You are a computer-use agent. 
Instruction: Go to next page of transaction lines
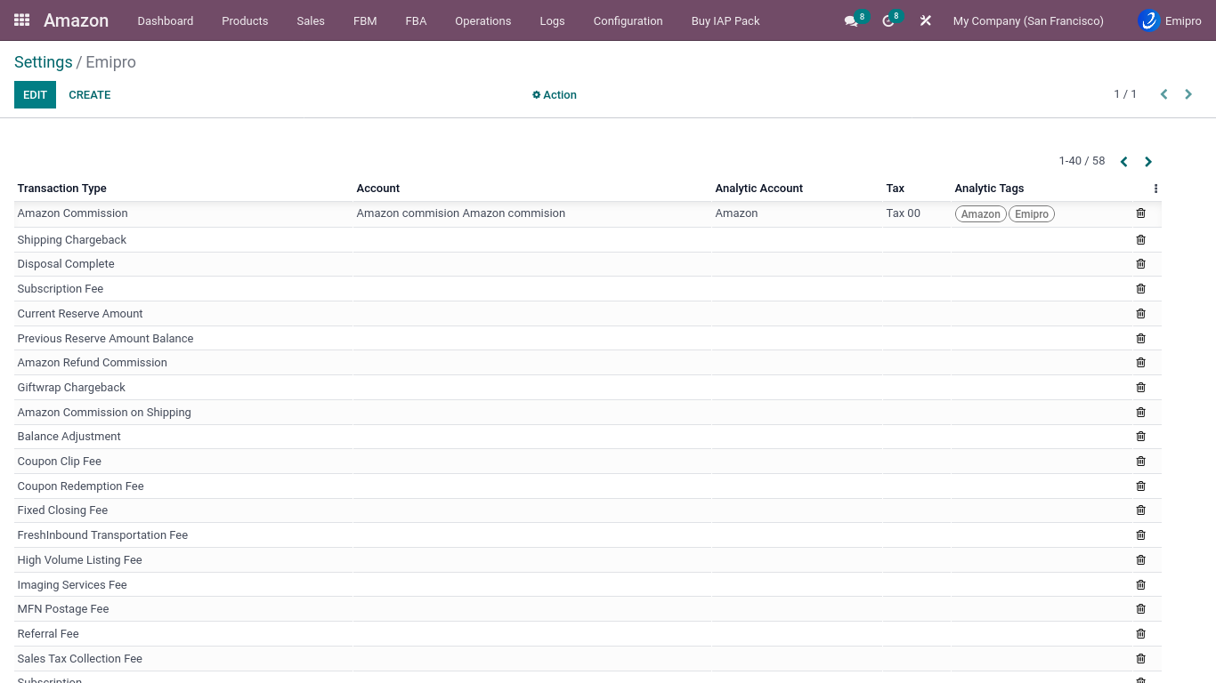pyautogui.click(x=1148, y=162)
